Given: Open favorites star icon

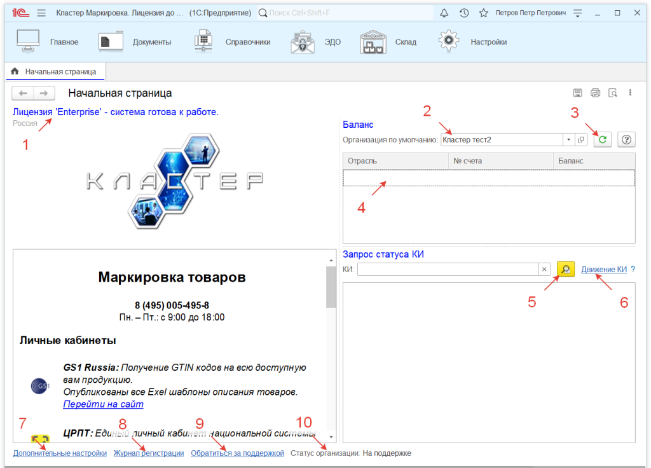Looking at the screenshot, I should tap(484, 13).
